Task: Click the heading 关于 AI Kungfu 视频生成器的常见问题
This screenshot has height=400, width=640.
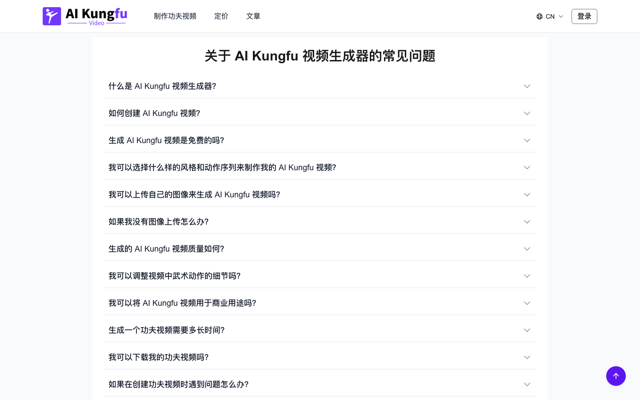Action: pyautogui.click(x=320, y=56)
